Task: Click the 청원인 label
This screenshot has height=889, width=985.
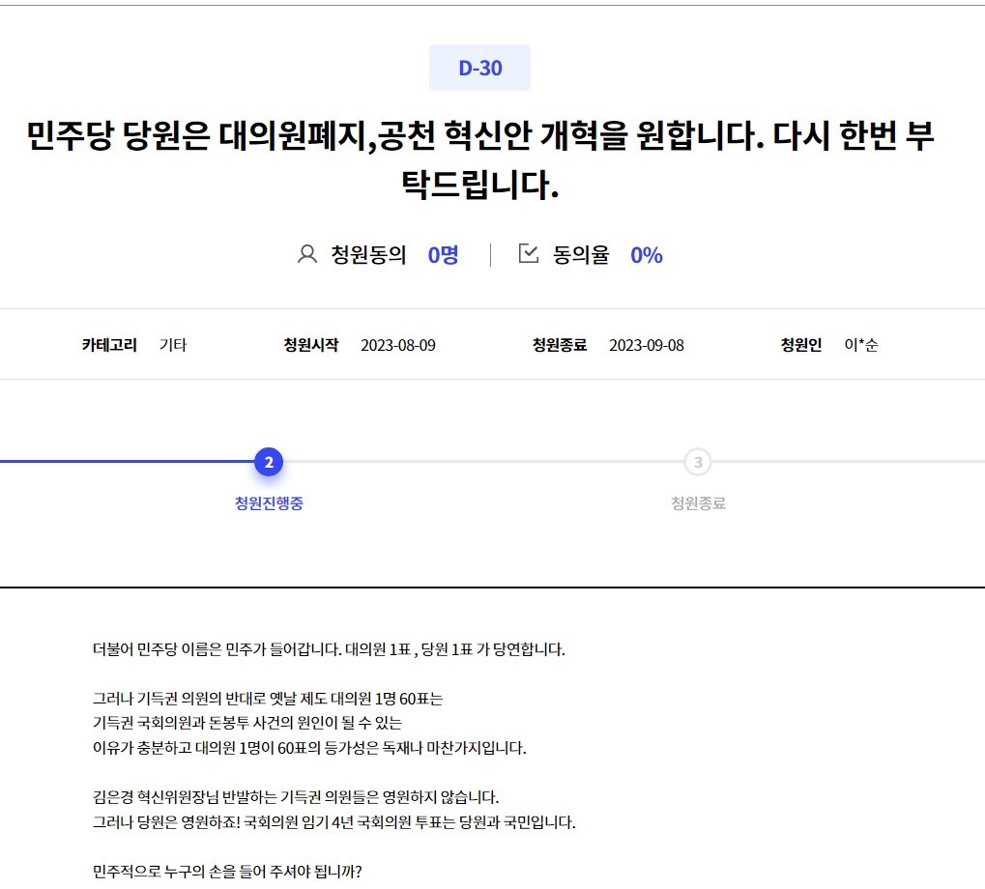Action: (801, 345)
